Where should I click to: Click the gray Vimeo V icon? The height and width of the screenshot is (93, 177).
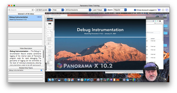(x=163, y=10)
